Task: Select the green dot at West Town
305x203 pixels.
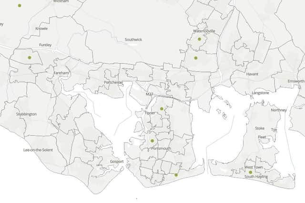Action: [251, 173]
